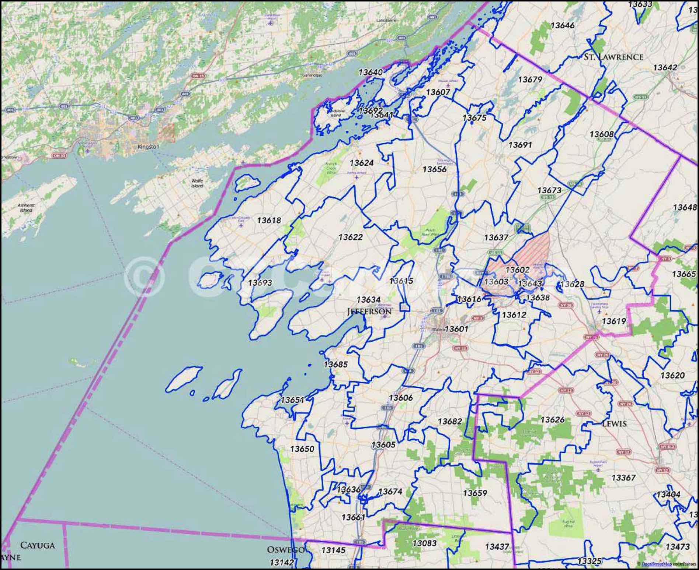Click the 13620 ZIP label

[672, 375]
